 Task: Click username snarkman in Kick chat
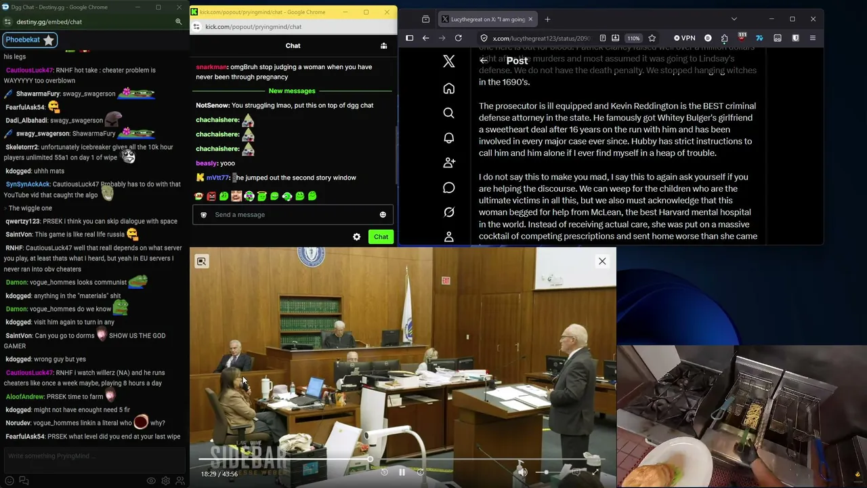[211, 67]
